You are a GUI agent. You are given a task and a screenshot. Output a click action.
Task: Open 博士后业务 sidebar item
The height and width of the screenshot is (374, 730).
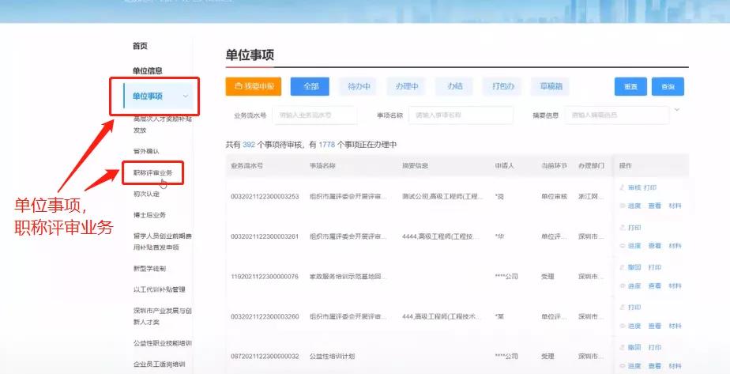149,214
